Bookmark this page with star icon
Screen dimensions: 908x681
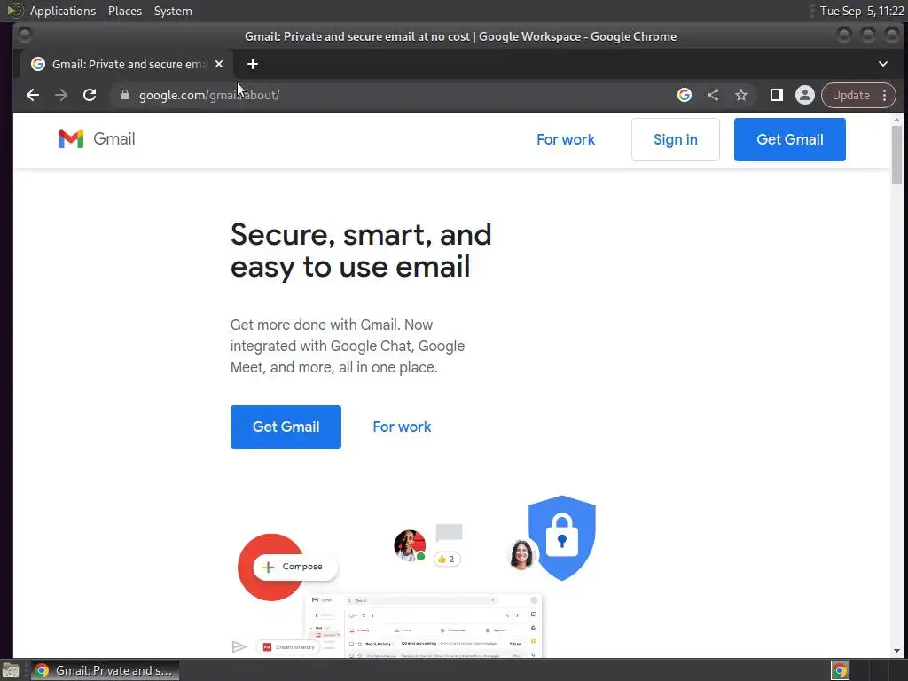pyautogui.click(x=741, y=95)
